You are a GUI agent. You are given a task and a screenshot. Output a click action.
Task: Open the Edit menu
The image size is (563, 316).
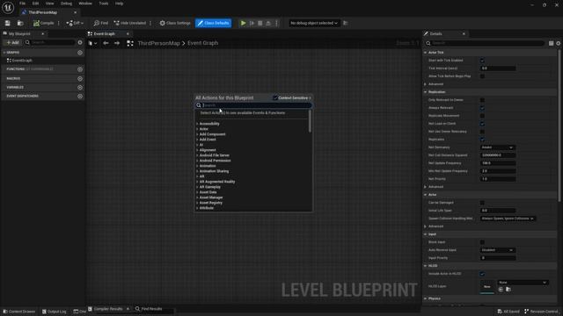point(35,4)
